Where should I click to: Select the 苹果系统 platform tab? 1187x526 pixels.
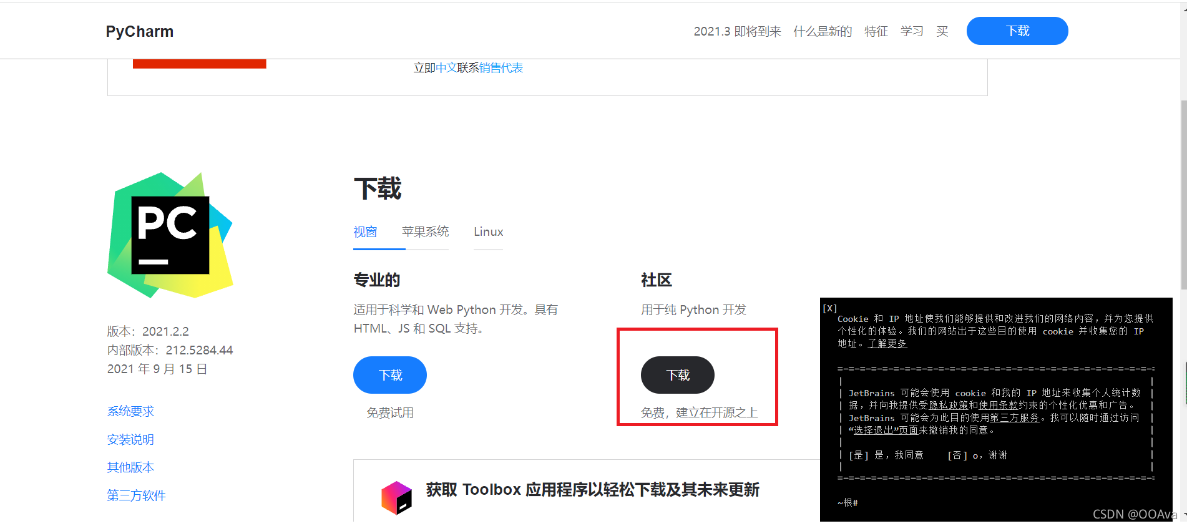click(x=425, y=231)
